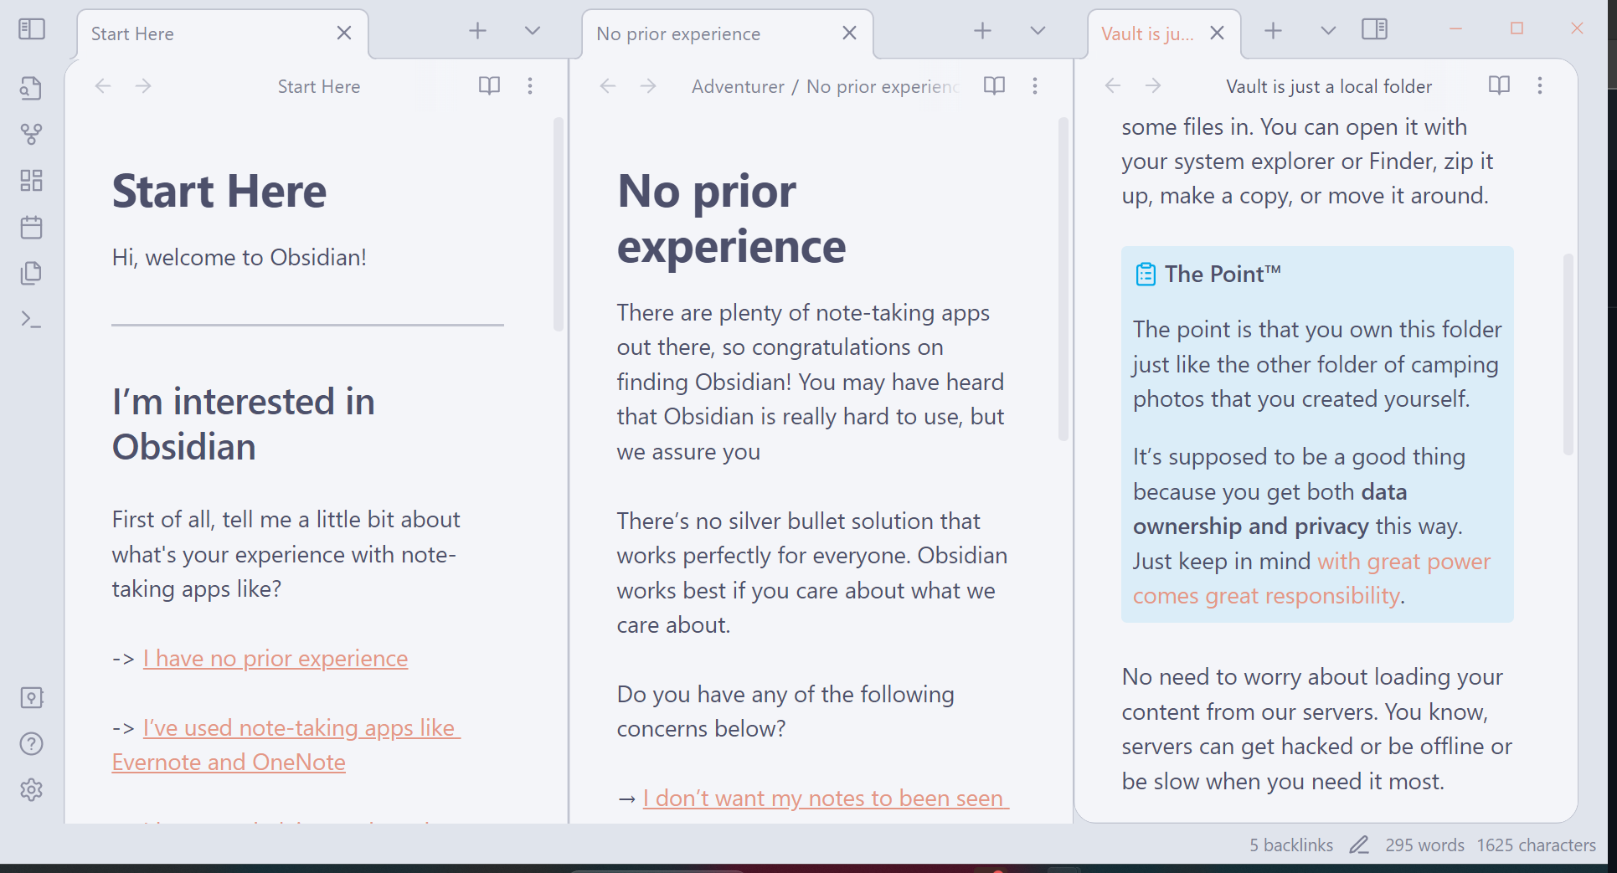
Task: Toggle the right sidebar panel
Action: (1373, 28)
